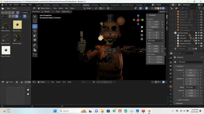Image resolution: width=204 pixels, height=114 pixels.
Task: Hide endo.001 in viewport with eye icon
Action: (199, 38)
